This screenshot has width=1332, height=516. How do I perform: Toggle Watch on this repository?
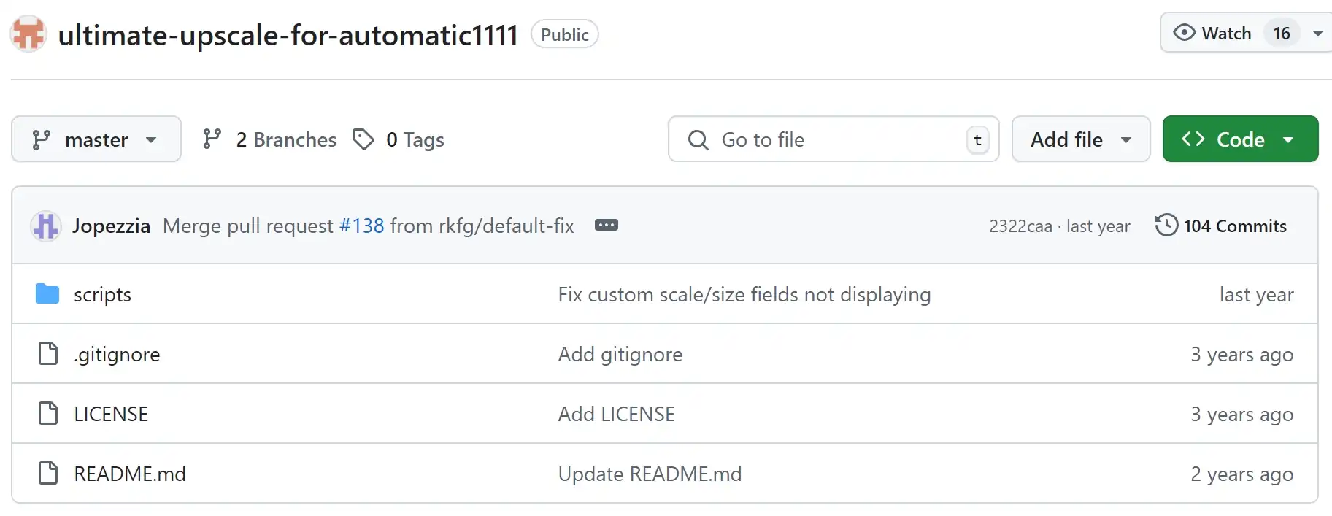(x=1212, y=33)
